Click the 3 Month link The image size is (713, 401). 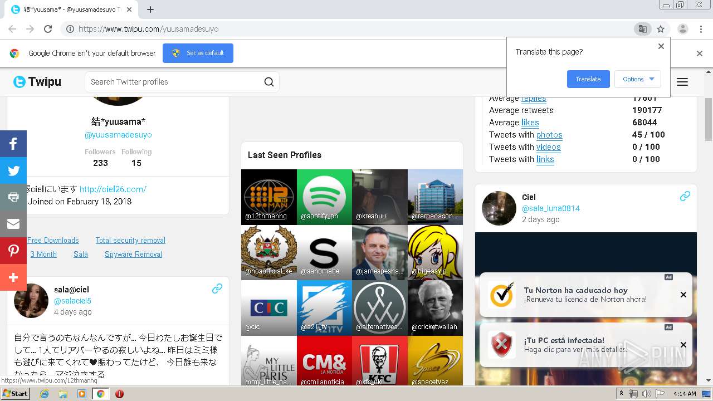coord(43,254)
